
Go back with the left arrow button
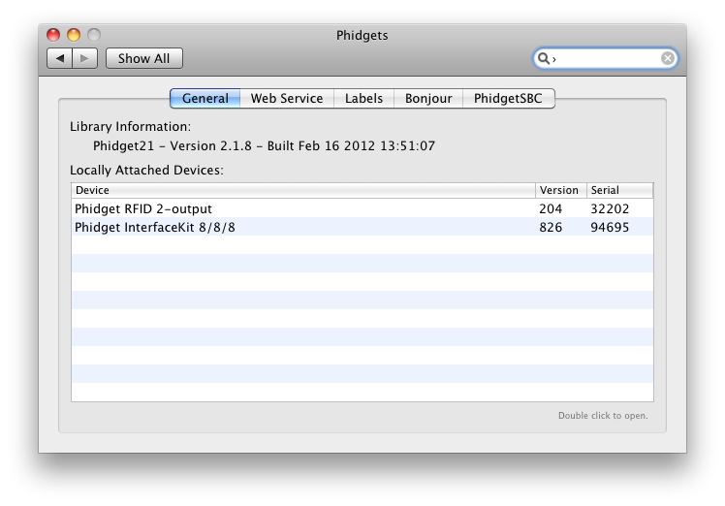pyautogui.click(x=60, y=58)
